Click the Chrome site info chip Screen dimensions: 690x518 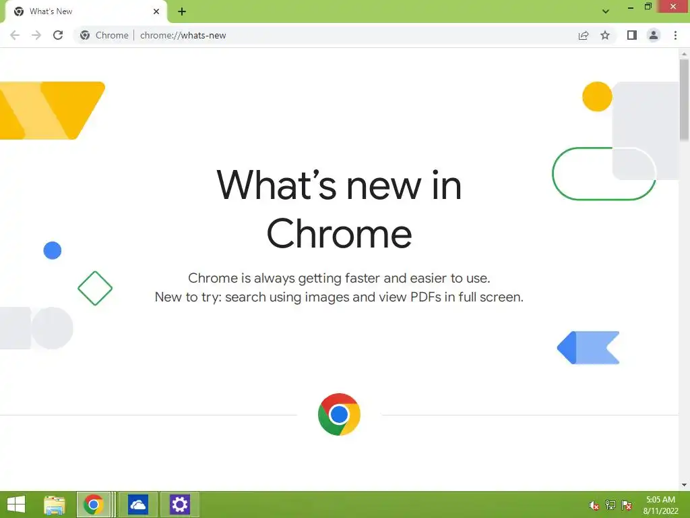pyautogui.click(x=104, y=35)
